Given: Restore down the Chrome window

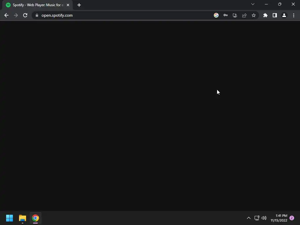Looking at the screenshot, I should pos(280,4).
